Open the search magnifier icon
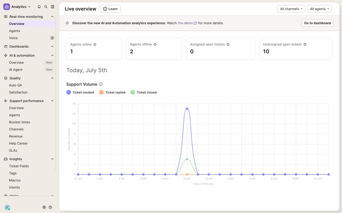 point(46,7)
